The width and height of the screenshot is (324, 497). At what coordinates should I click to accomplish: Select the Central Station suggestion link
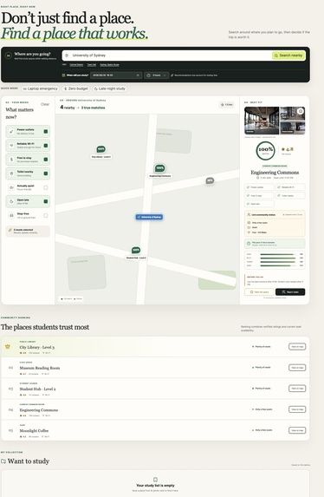click(76, 65)
